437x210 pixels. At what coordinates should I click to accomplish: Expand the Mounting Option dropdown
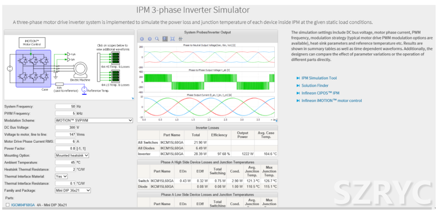(72, 155)
